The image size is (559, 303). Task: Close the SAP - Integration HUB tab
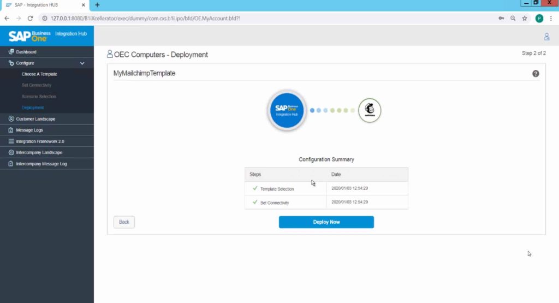pyautogui.click(x=83, y=5)
